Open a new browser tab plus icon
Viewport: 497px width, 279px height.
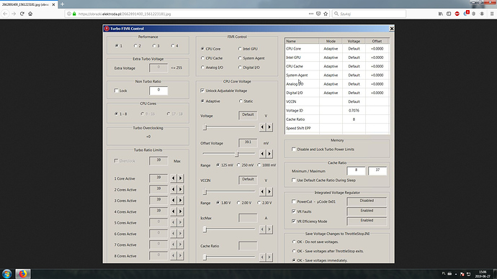click(62, 4)
